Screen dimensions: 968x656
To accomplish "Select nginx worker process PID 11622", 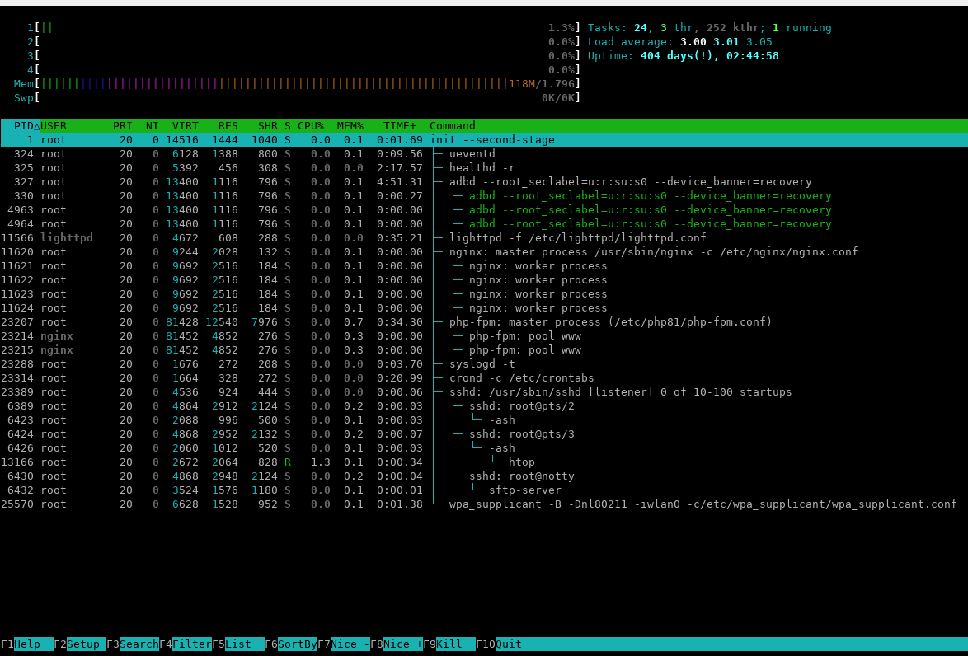I will [484, 280].
